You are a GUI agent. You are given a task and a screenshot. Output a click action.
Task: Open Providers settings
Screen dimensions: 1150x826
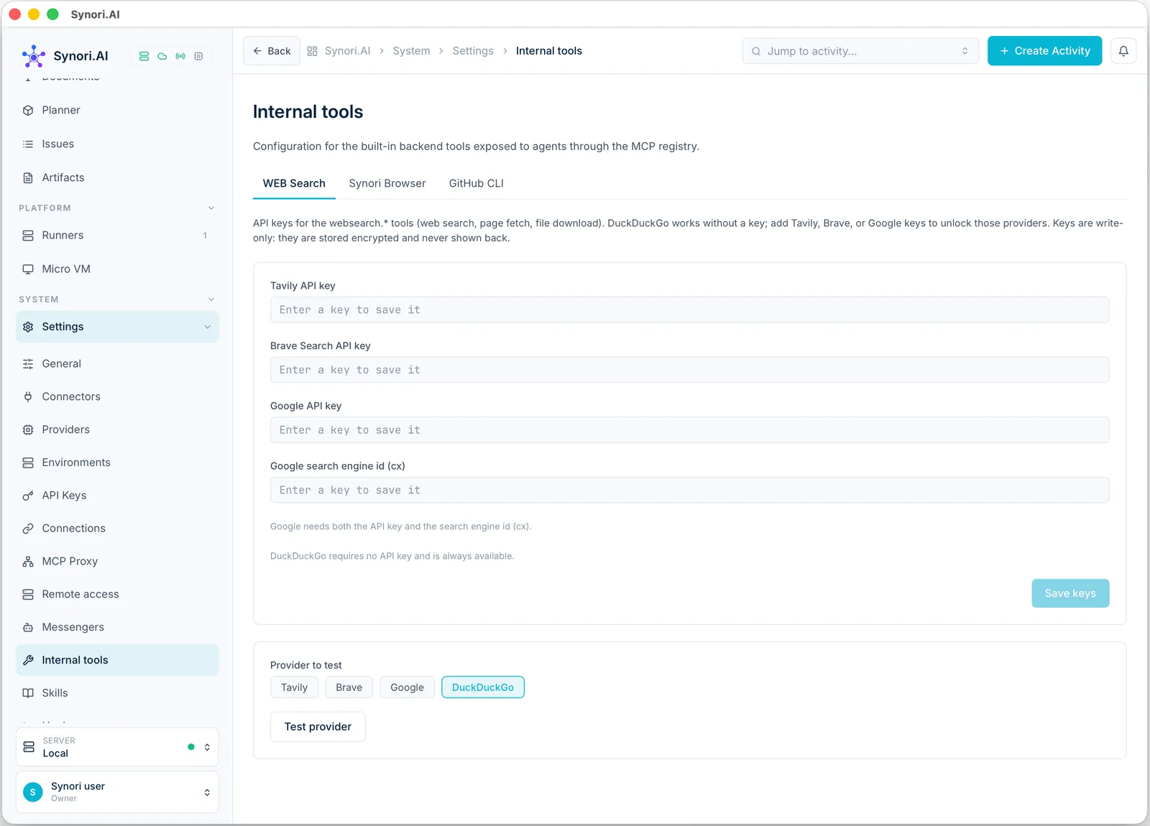point(117,430)
